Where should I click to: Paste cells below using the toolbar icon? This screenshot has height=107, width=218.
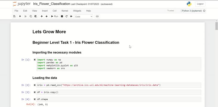(x=36, y=16)
